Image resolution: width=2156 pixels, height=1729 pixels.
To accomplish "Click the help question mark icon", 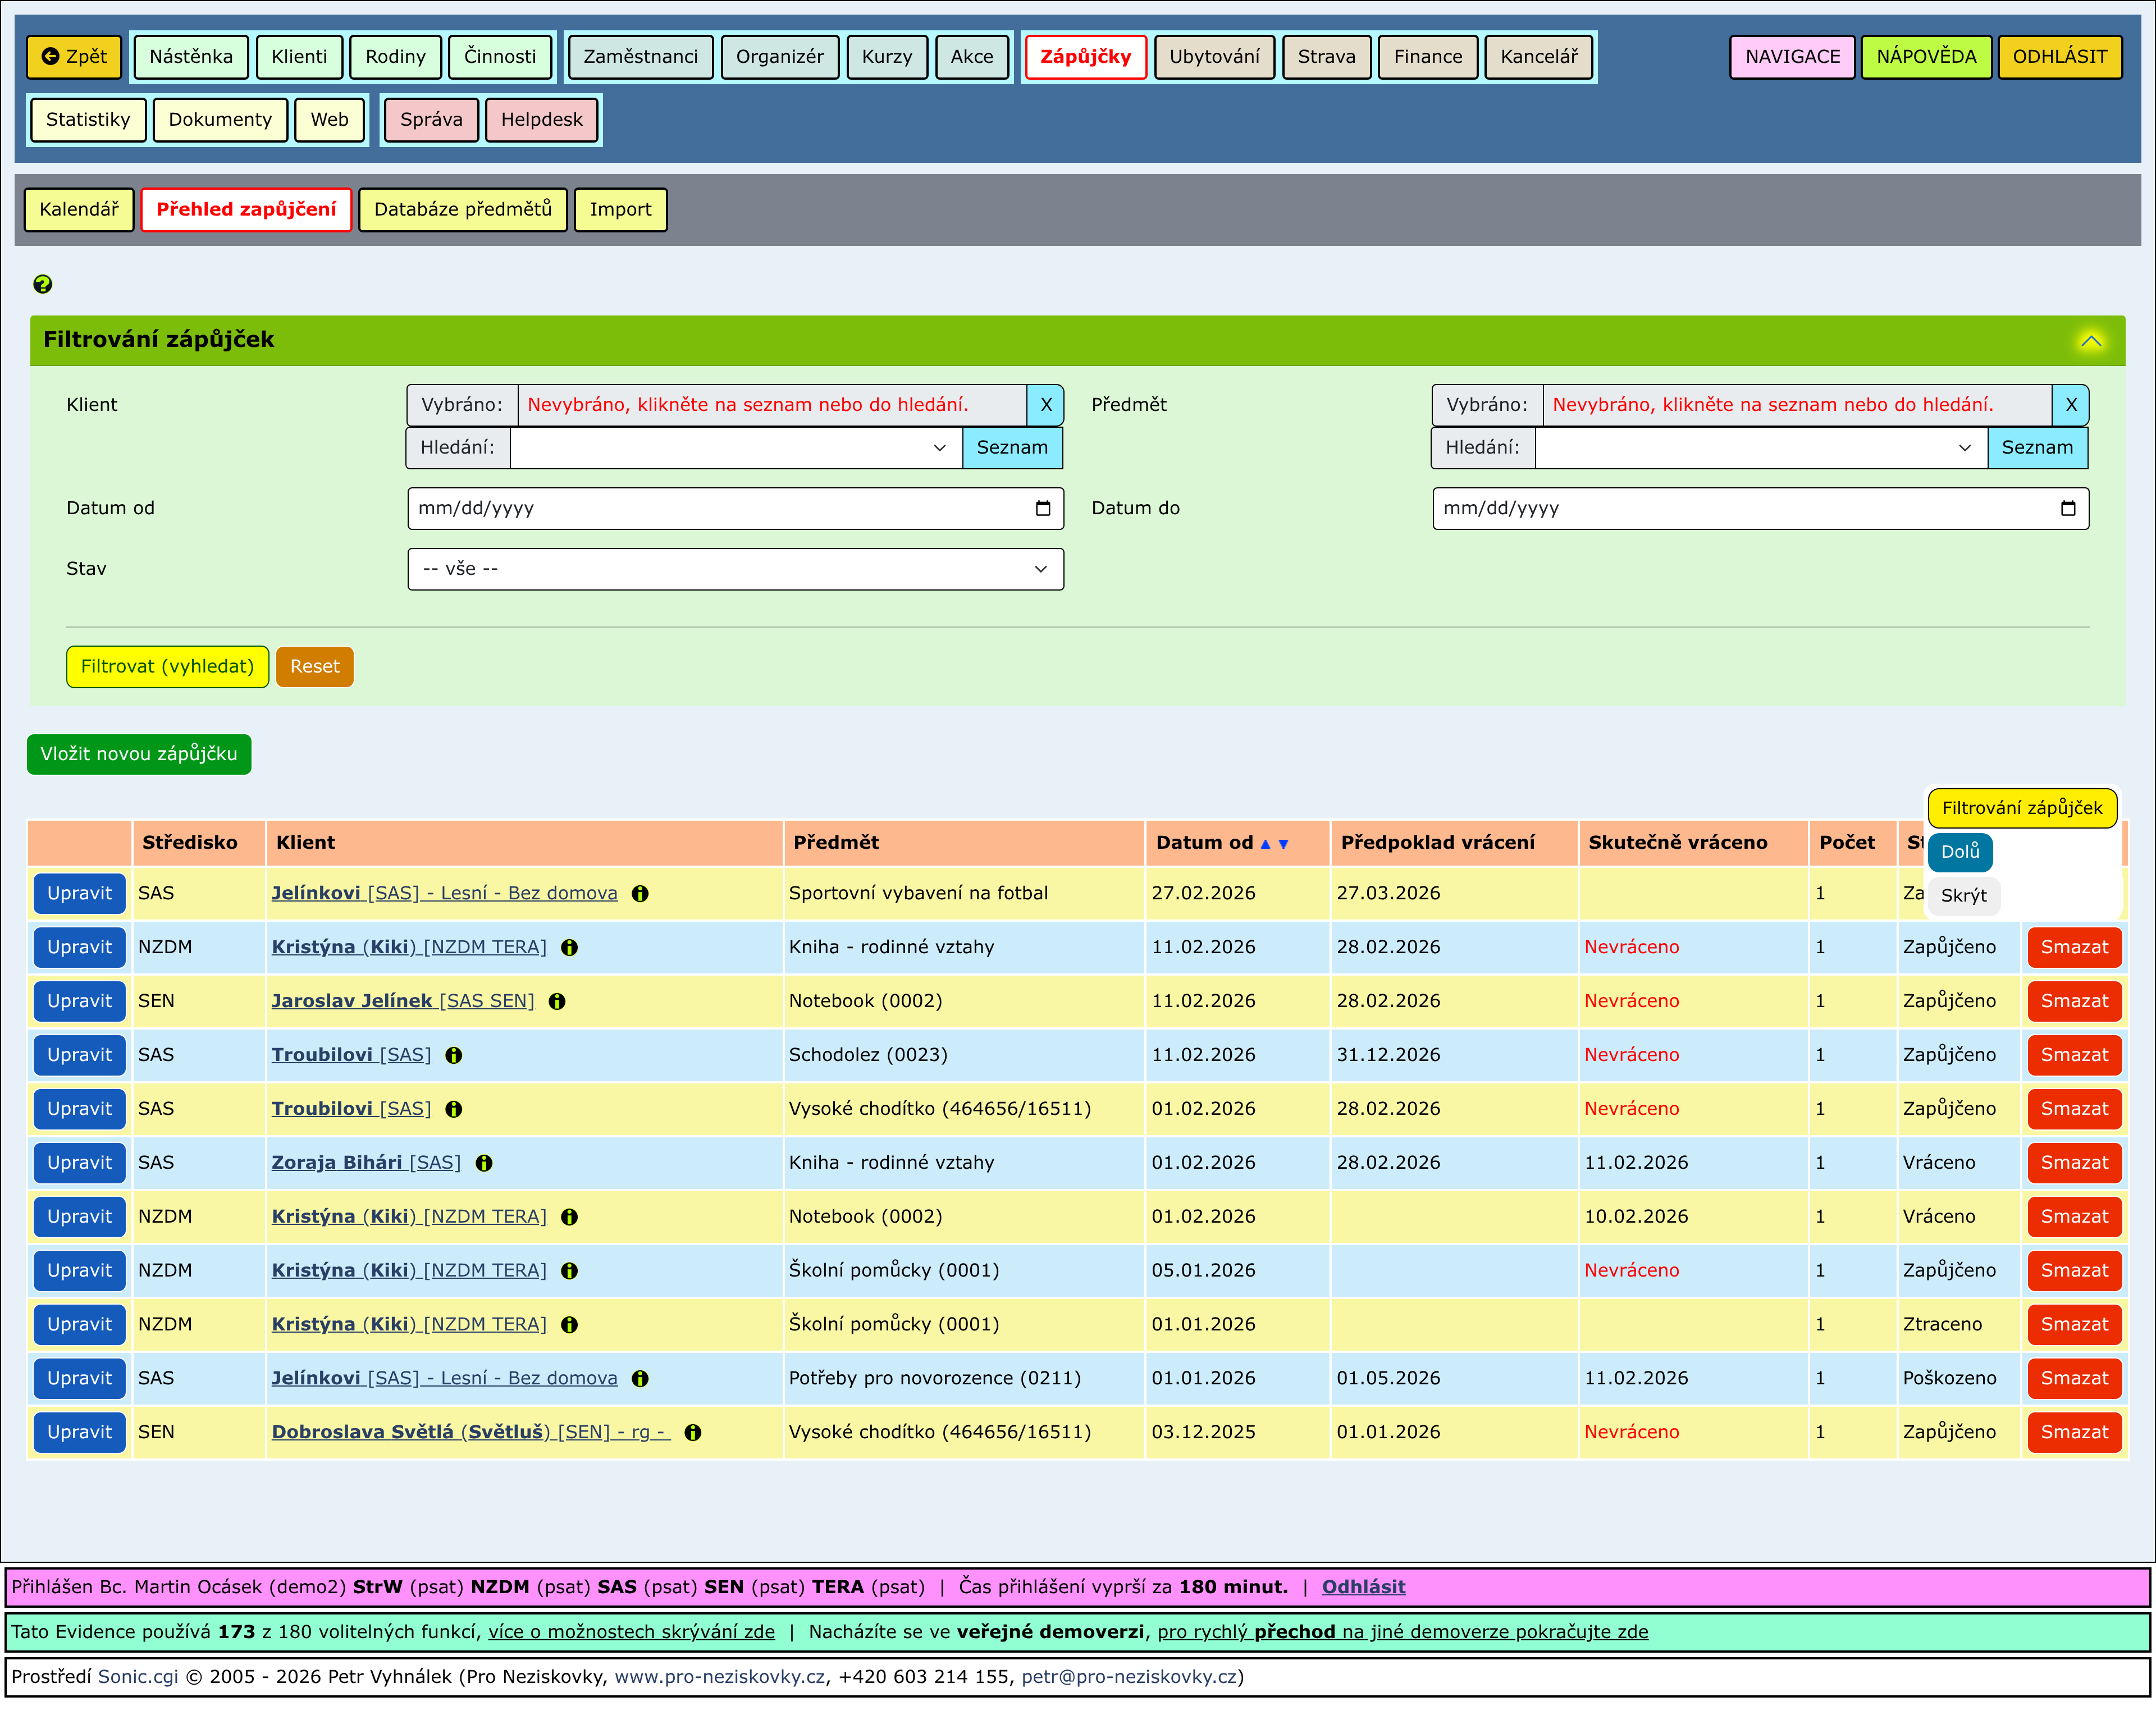I will 42,284.
